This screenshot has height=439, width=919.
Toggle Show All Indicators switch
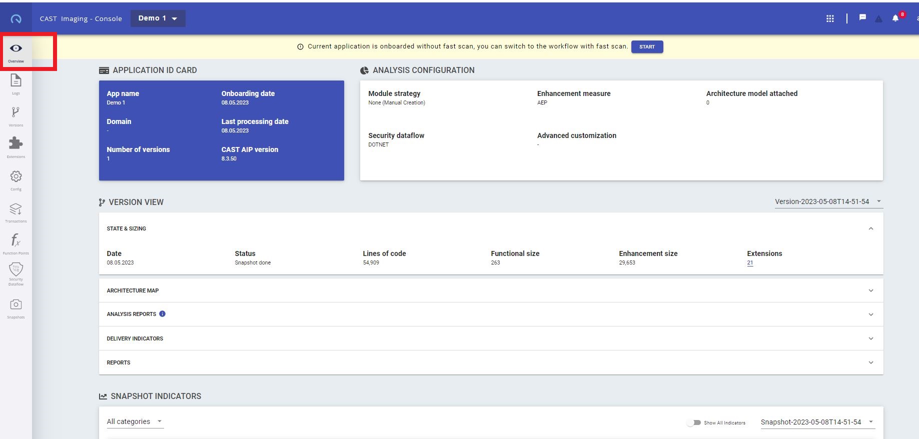(x=694, y=422)
